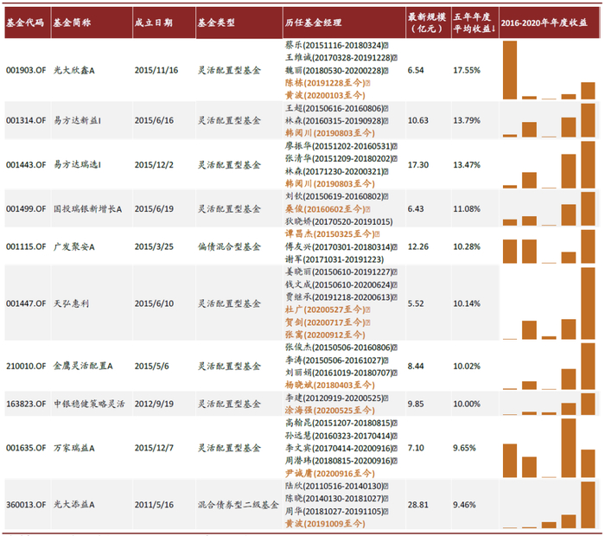605x536 pixels.
Task: Click manager 蔡乐(20151116-20180324)
Action: 334,45
